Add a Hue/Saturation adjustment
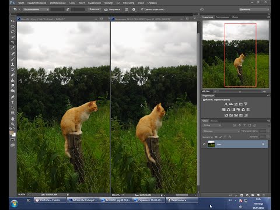This screenshot has height=210, width=280. [x=223, y=110]
